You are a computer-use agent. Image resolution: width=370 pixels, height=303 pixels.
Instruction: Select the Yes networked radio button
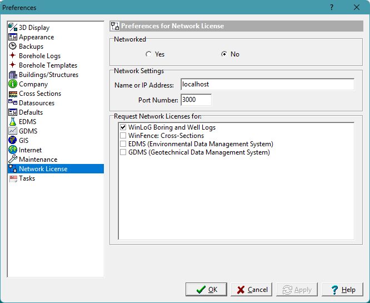[x=148, y=54]
